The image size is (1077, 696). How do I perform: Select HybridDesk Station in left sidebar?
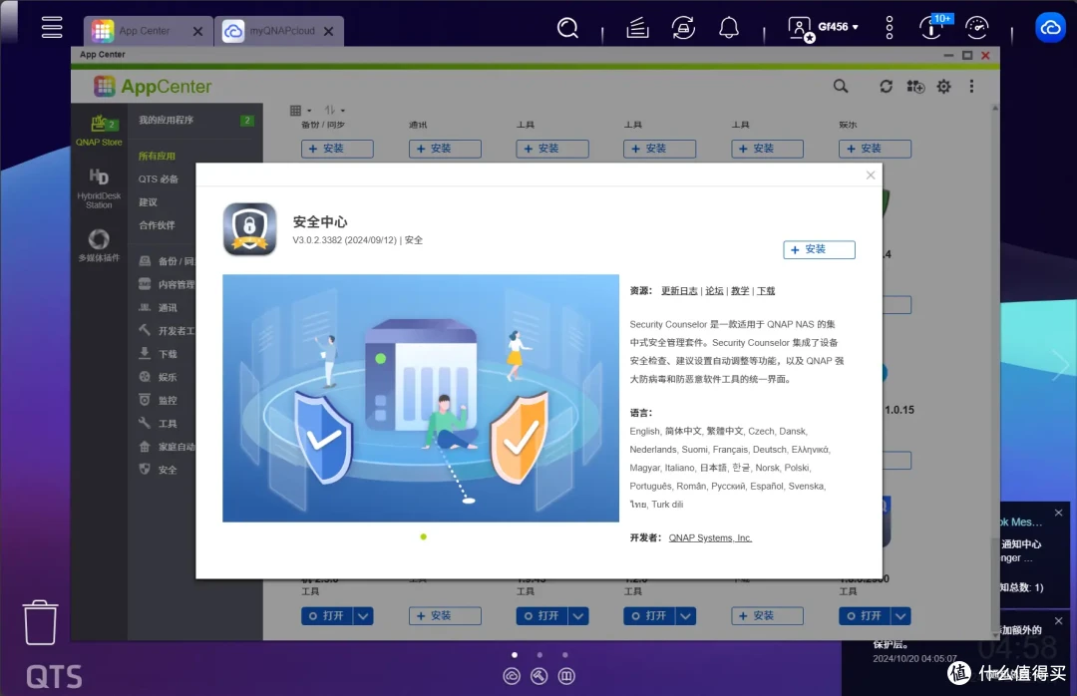(x=99, y=188)
